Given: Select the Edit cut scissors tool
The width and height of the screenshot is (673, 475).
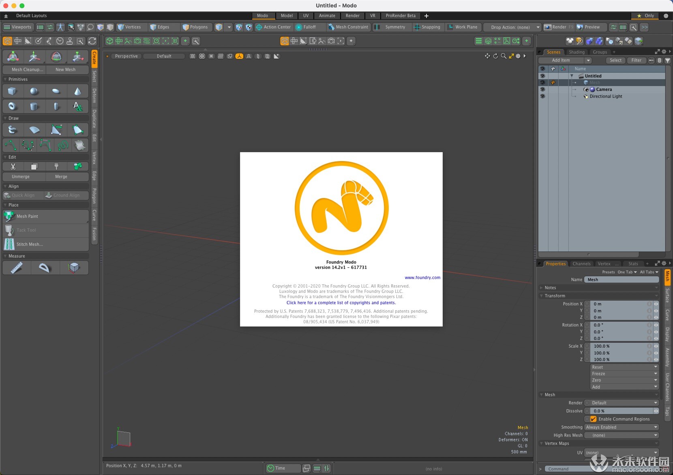Looking at the screenshot, I should click(13, 166).
